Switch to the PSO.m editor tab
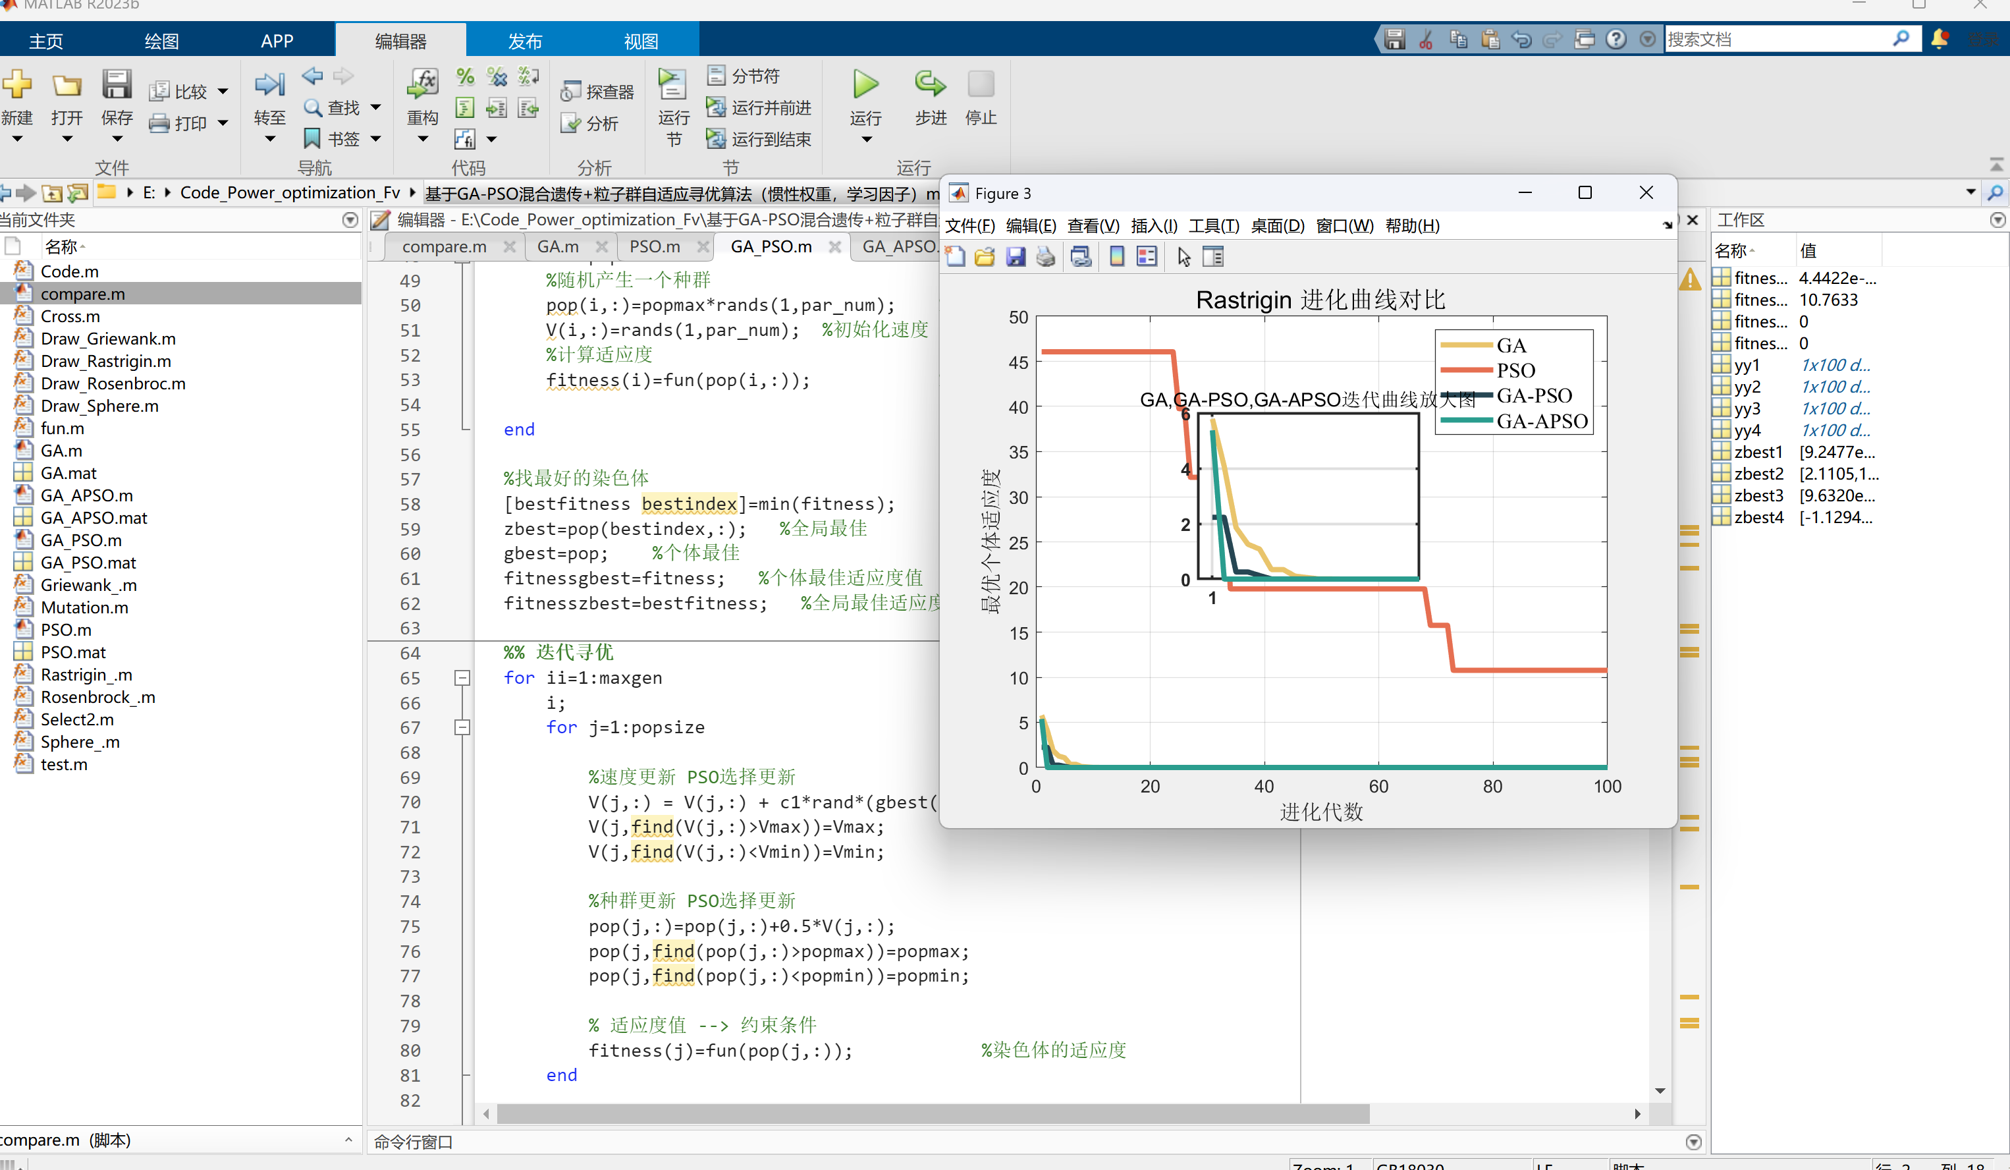The width and height of the screenshot is (2010, 1170). click(654, 246)
